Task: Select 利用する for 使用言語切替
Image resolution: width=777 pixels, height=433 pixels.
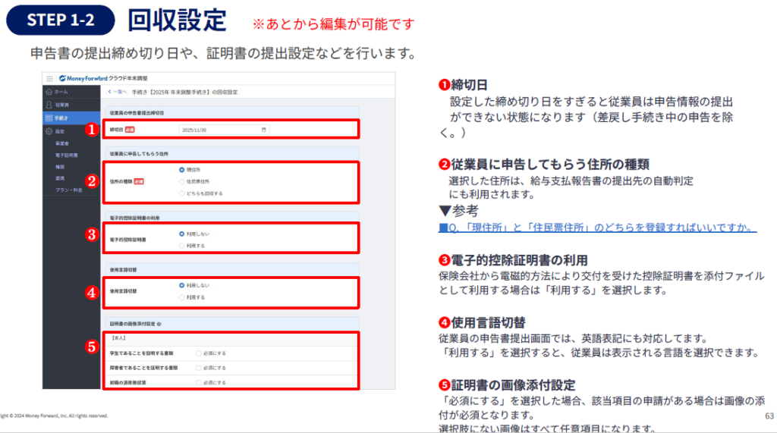Action: [x=182, y=297]
